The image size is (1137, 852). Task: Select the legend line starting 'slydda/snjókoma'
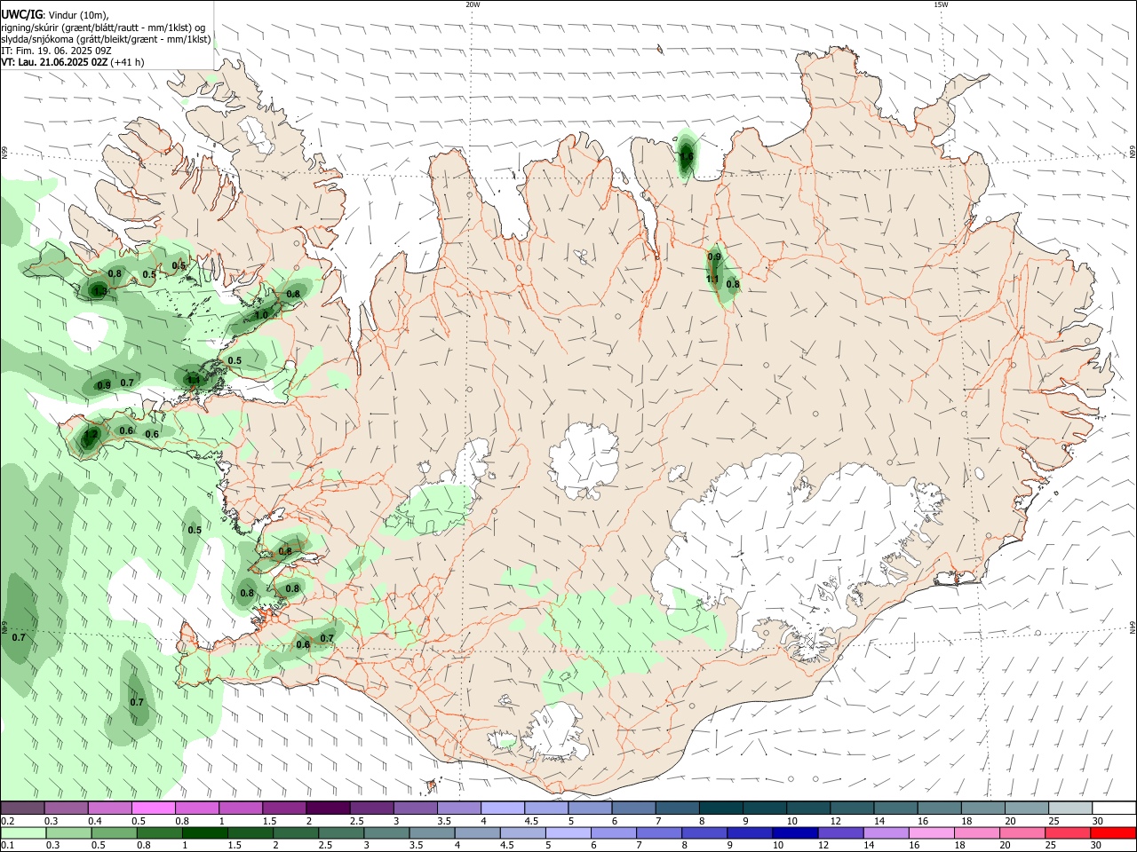[106, 39]
